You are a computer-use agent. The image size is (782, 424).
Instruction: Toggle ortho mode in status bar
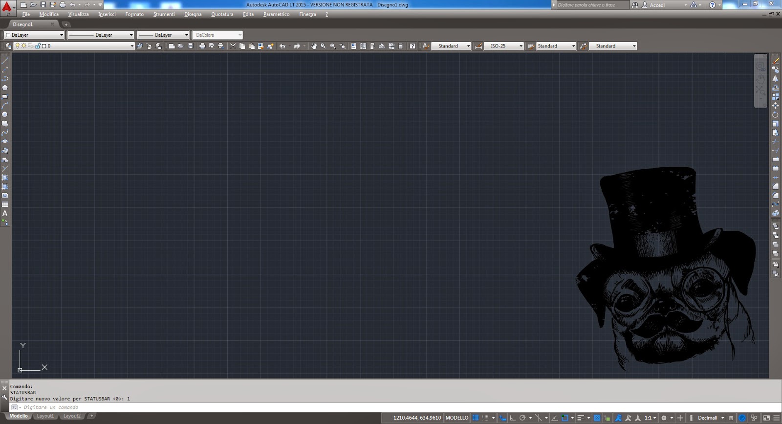click(x=513, y=418)
